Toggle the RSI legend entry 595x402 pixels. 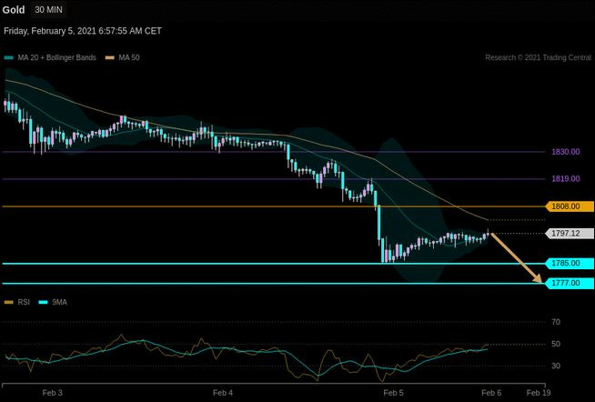coord(17,302)
